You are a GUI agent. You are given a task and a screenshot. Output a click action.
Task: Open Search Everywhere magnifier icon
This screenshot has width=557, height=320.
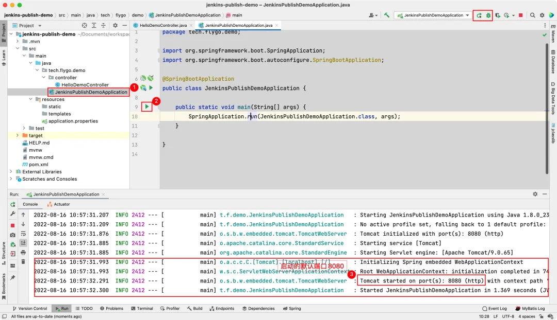coord(532,15)
